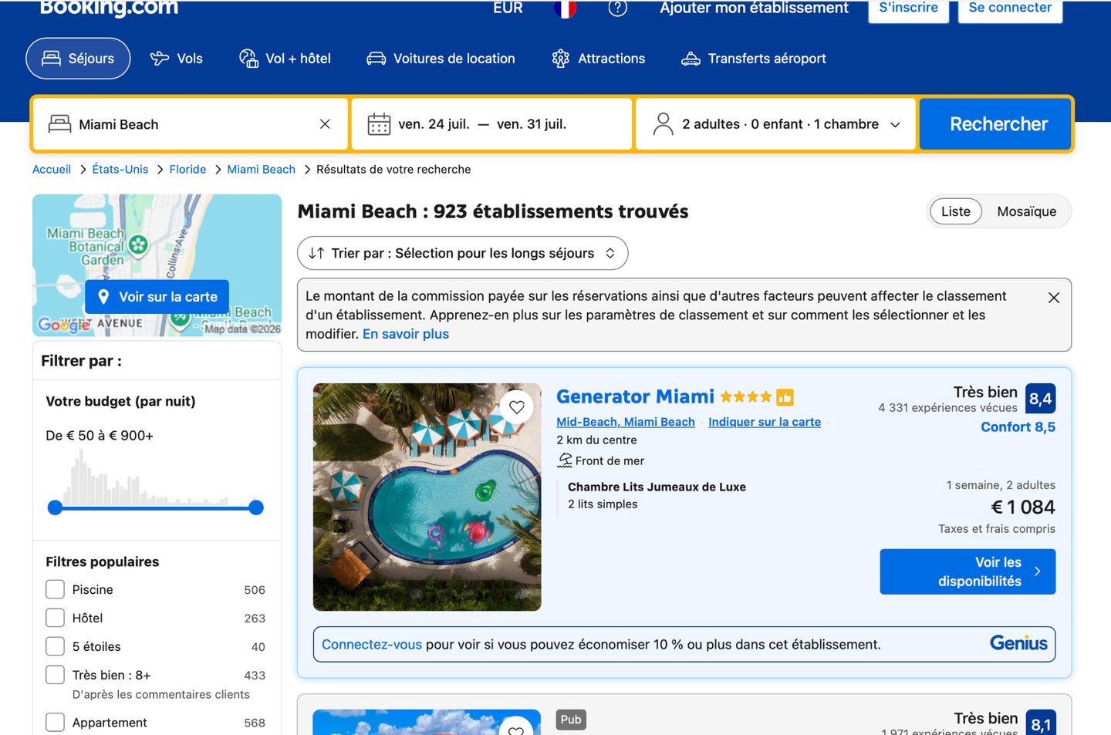Click the 8,4 review score badge

1040,399
